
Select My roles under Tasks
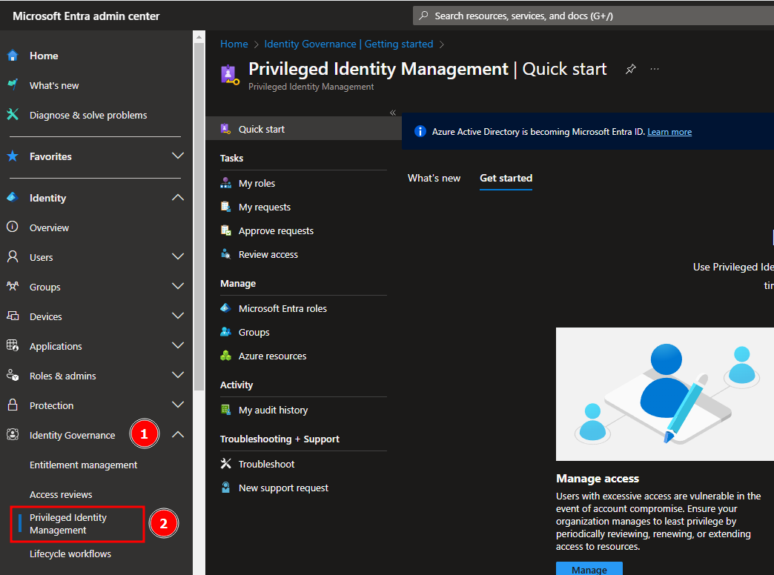[x=256, y=182]
